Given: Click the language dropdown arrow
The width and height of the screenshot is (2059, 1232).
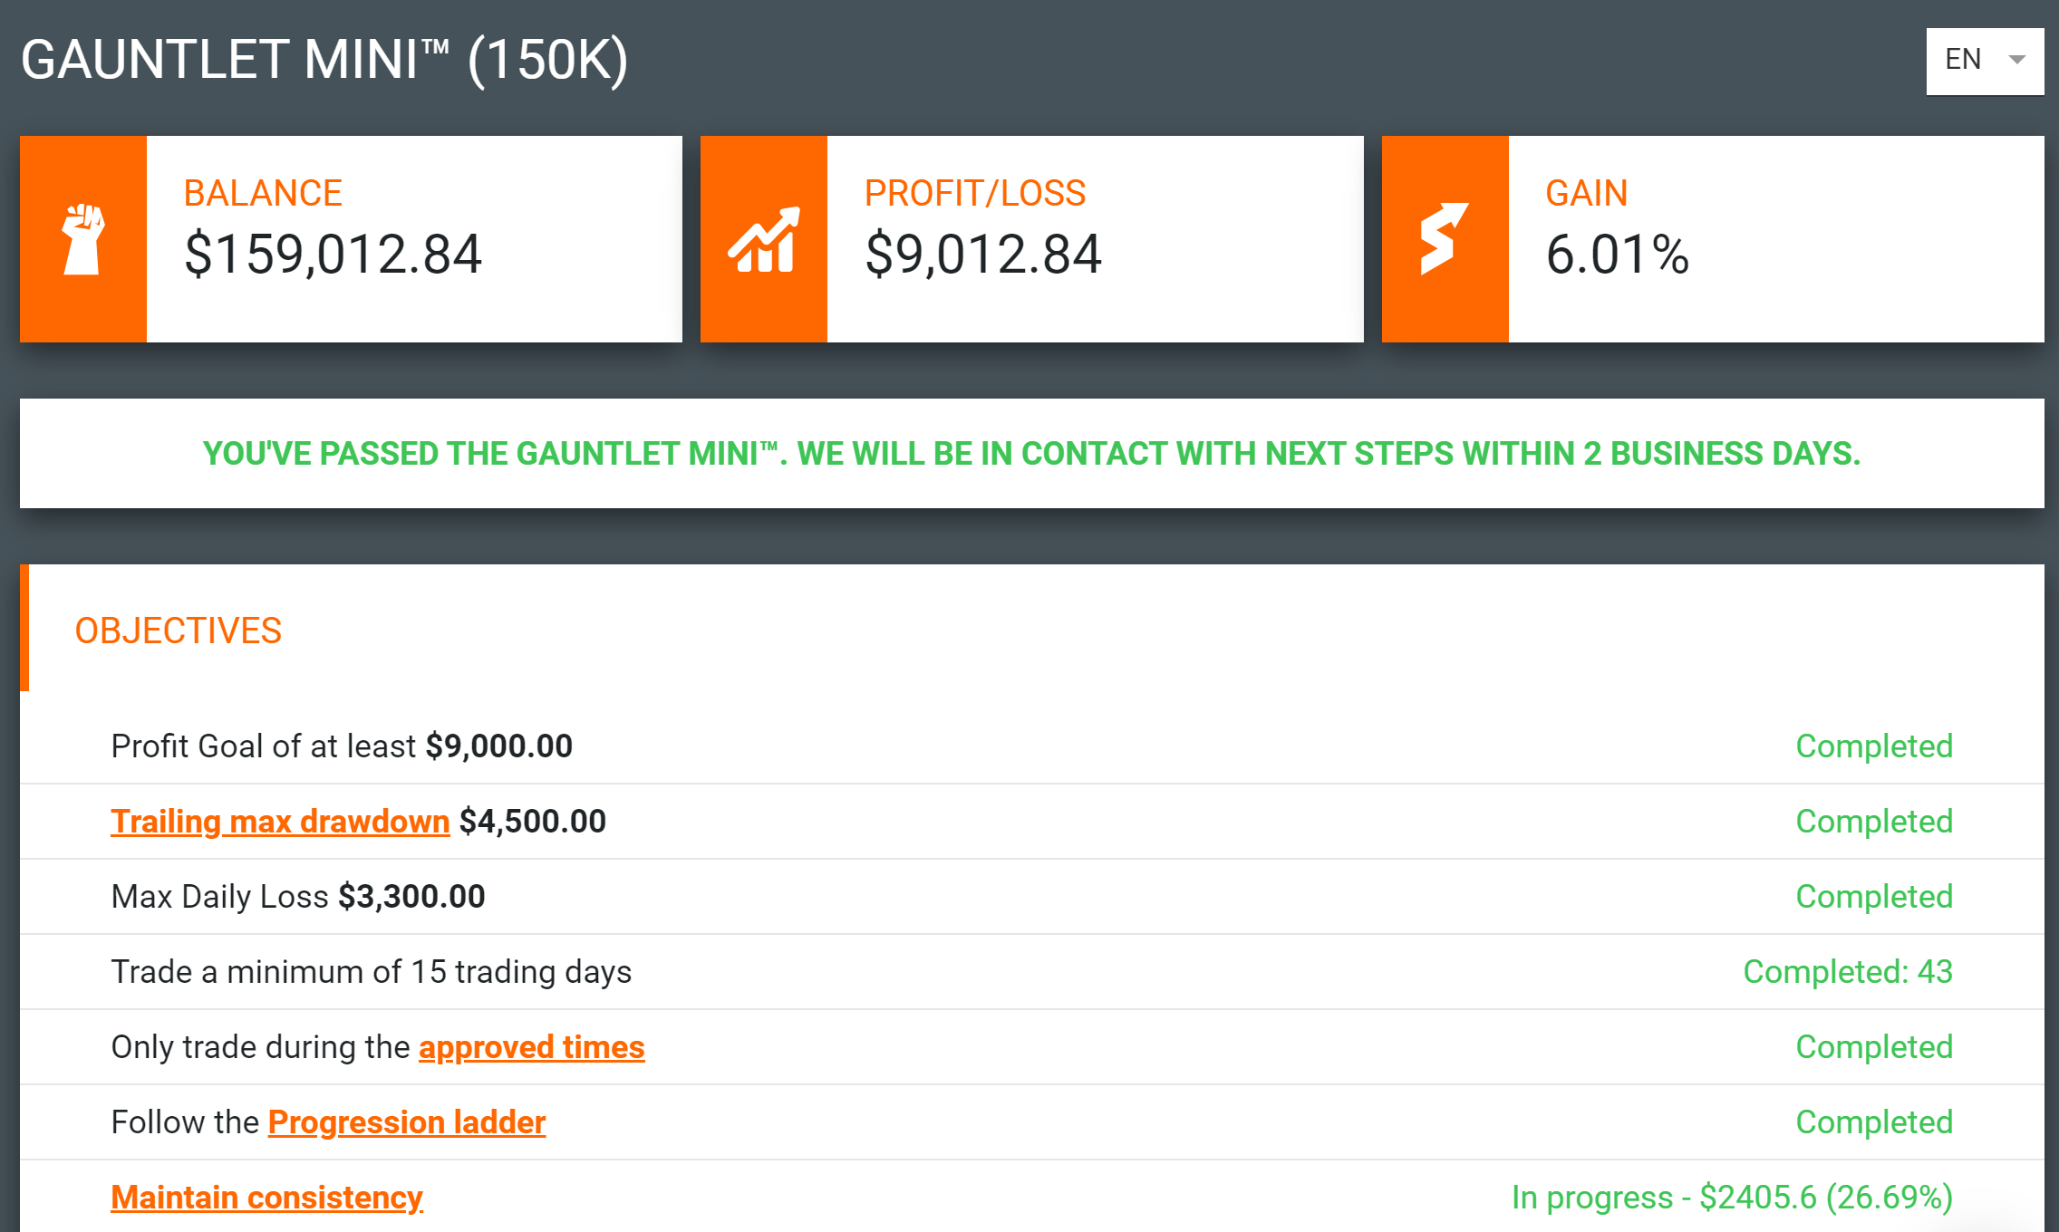Looking at the screenshot, I should point(2017,61).
